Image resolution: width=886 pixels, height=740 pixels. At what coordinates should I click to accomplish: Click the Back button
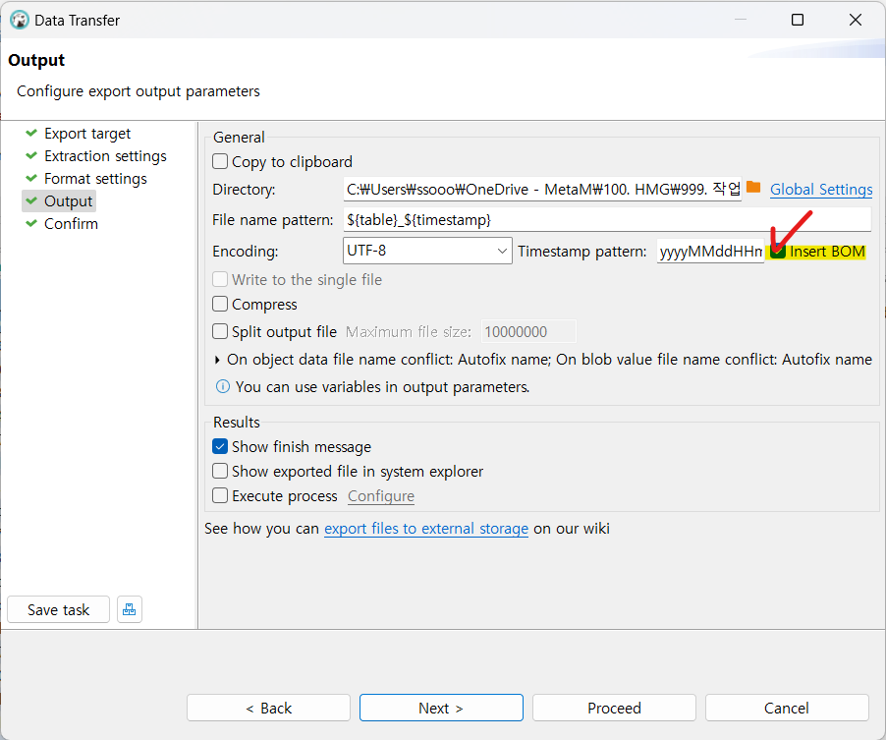point(268,708)
